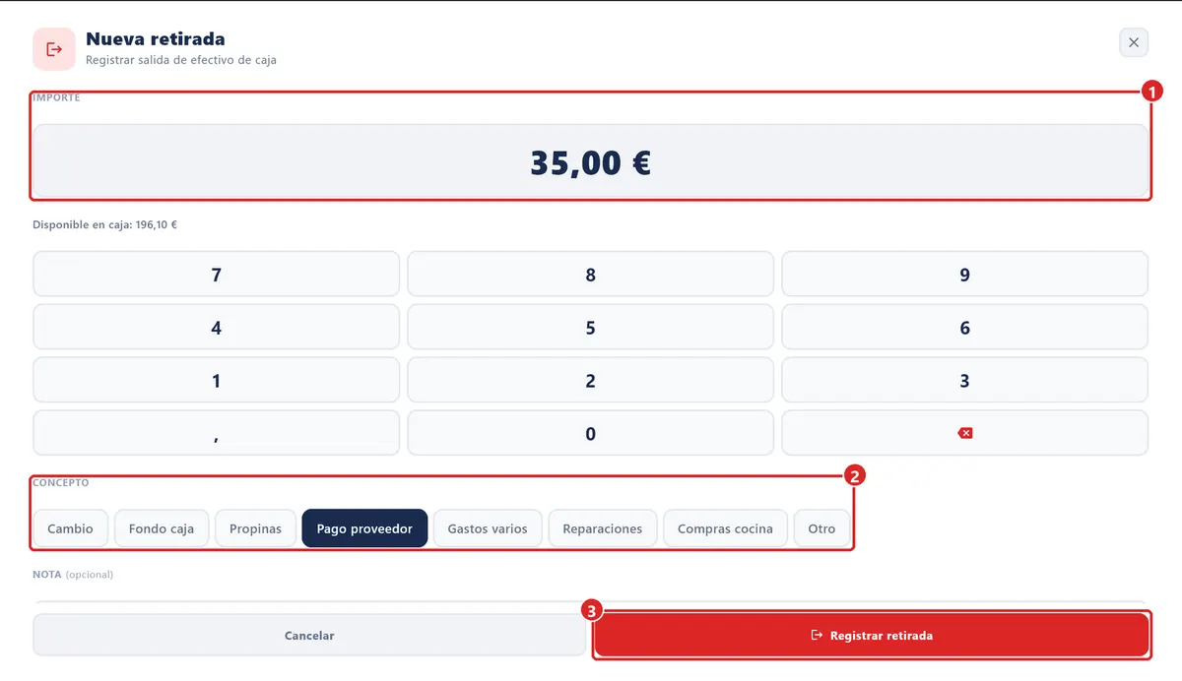Tap keypad digit 7
This screenshot has height=681, width=1182.
[217, 275]
